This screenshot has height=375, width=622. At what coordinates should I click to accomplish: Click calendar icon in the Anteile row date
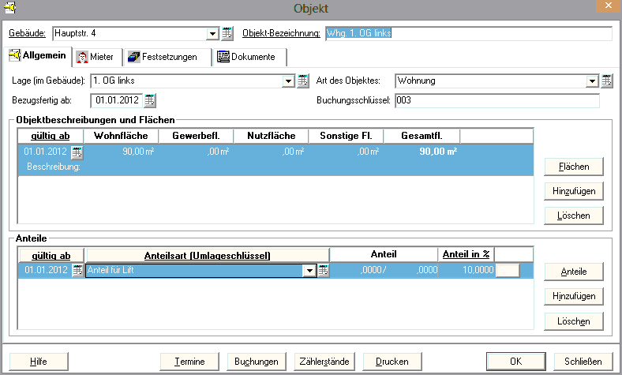tap(77, 271)
